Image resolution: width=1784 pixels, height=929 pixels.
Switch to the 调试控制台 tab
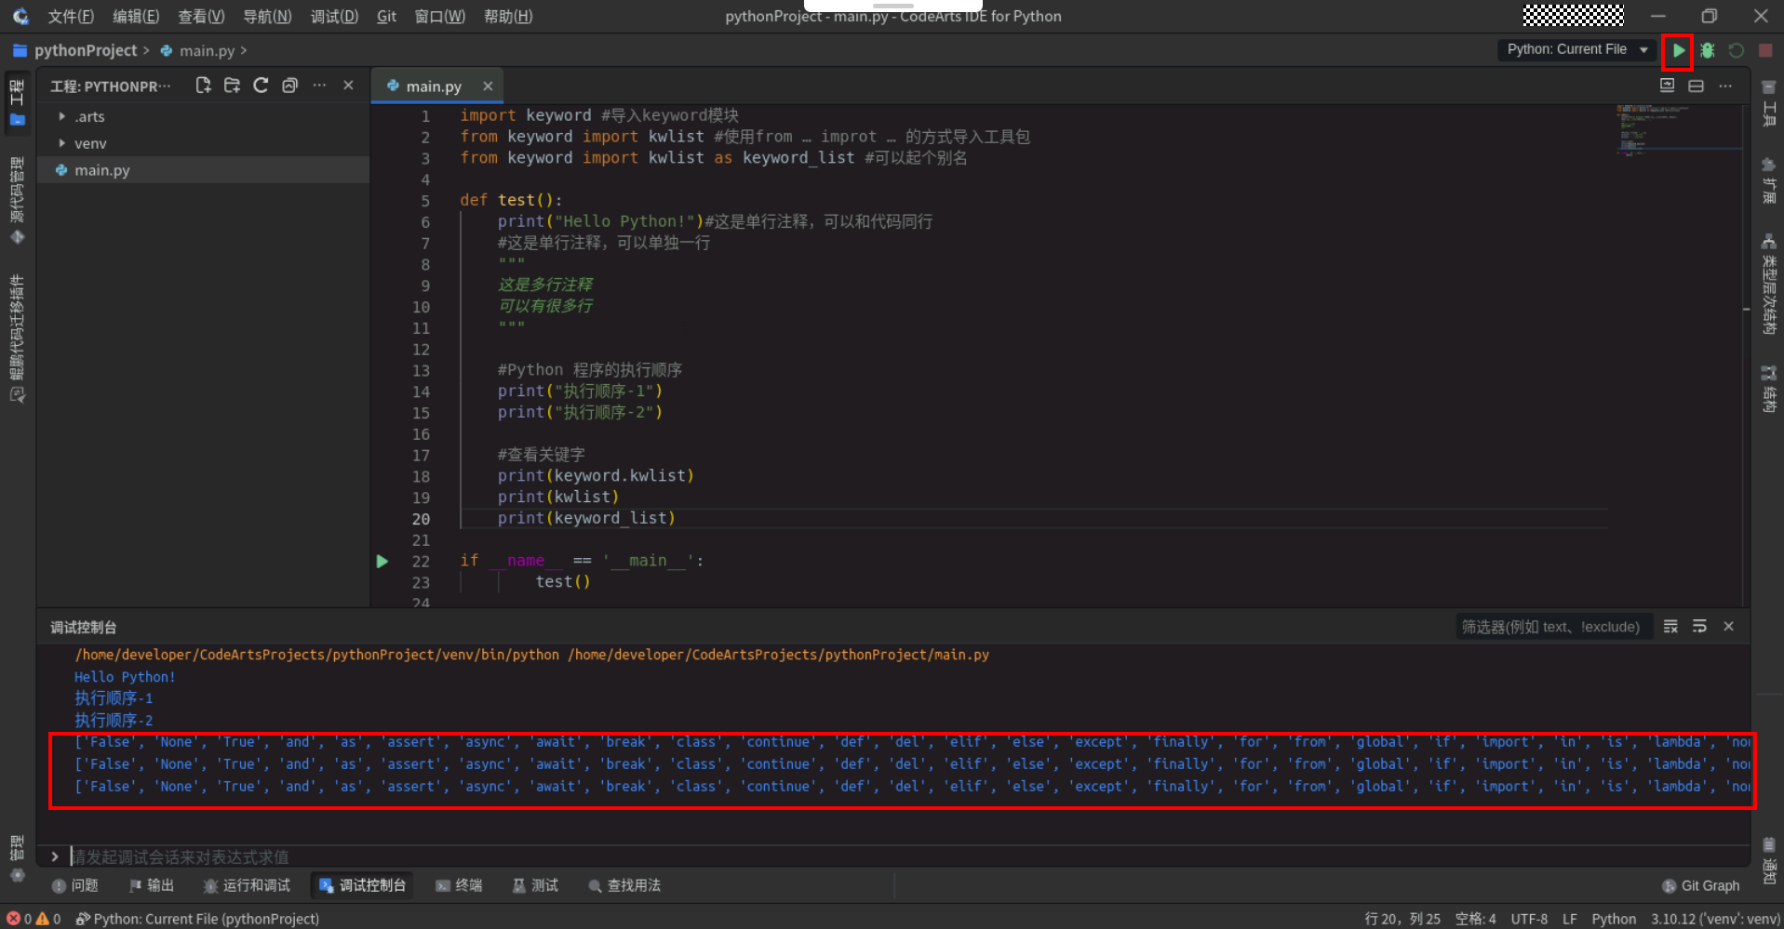[x=363, y=885]
